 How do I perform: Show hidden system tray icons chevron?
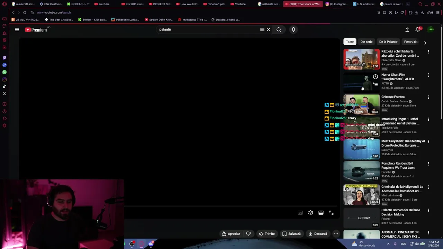point(388,244)
